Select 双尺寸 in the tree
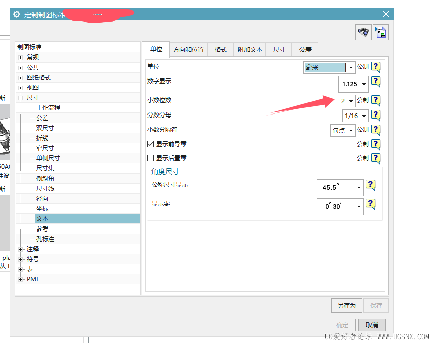The height and width of the screenshot is (343, 432). 45,128
